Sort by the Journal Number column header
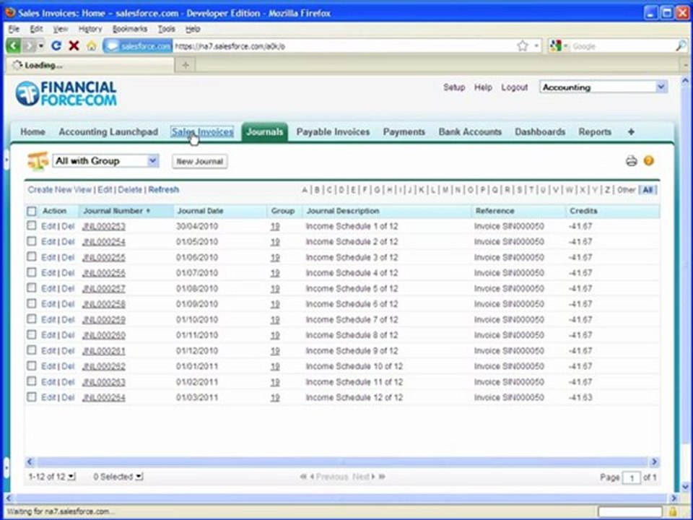Image resolution: width=693 pixels, height=520 pixels. (x=117, y=211)
